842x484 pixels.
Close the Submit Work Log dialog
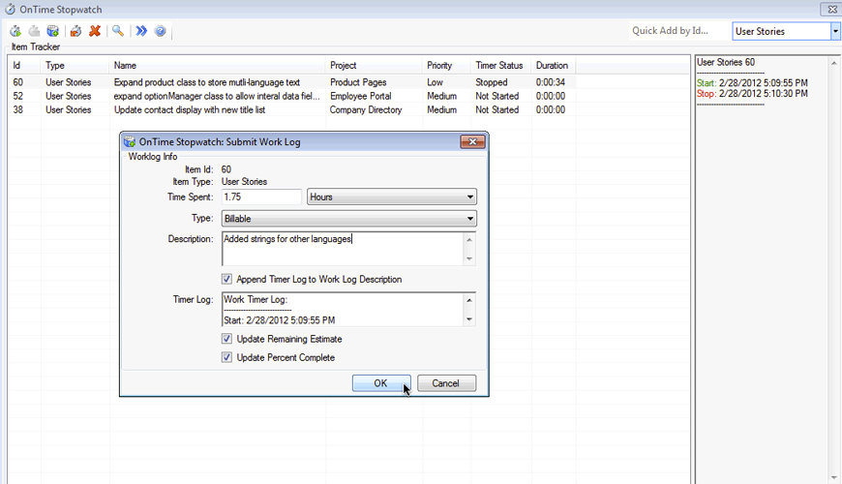pos(472,141)
